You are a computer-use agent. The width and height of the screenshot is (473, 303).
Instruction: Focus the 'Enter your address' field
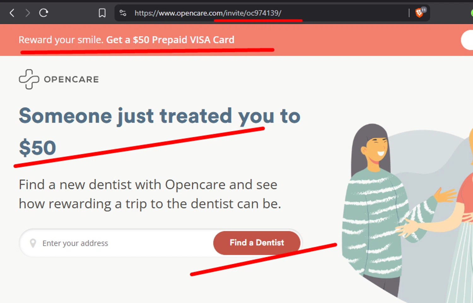tap(117, 243)
